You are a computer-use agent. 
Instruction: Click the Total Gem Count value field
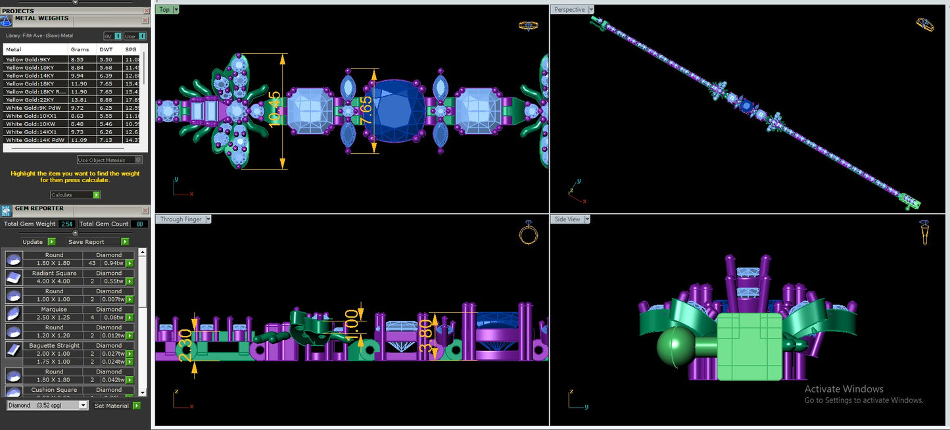(139, 224)
